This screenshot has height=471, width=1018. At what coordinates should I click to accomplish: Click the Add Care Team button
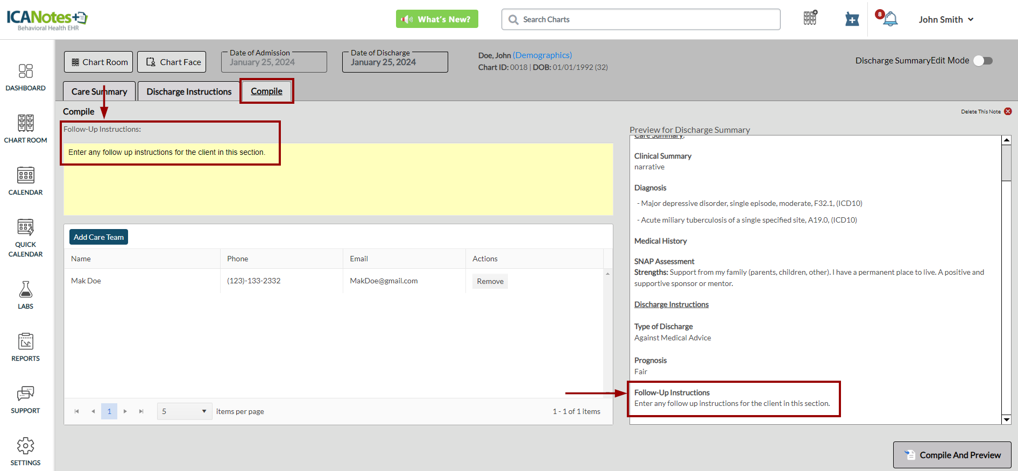coord(98,237)
